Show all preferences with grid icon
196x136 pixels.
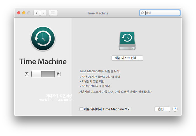pos(53,13)
